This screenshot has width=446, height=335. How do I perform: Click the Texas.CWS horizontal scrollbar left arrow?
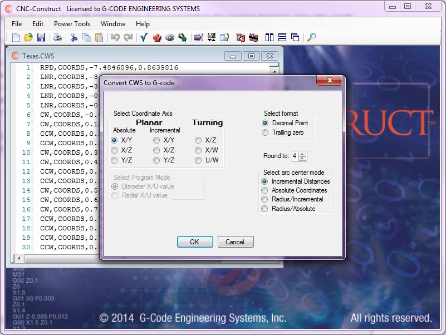19,259
